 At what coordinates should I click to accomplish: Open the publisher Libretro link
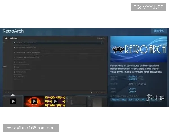click(132, 92)
